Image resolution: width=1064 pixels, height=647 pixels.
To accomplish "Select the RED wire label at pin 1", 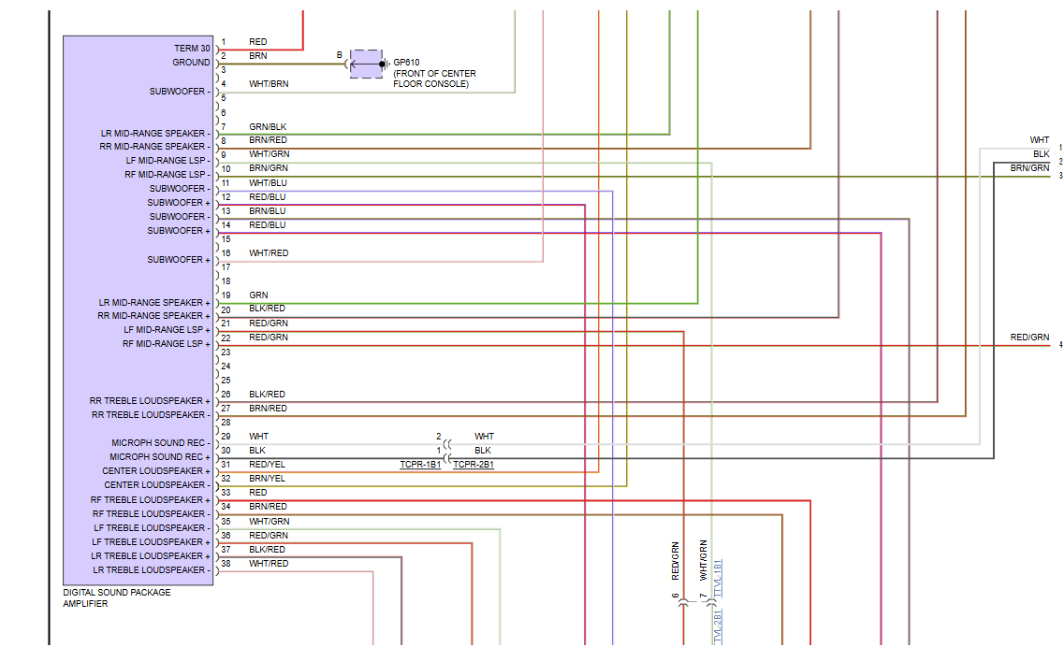I will [x=258, y=42].
